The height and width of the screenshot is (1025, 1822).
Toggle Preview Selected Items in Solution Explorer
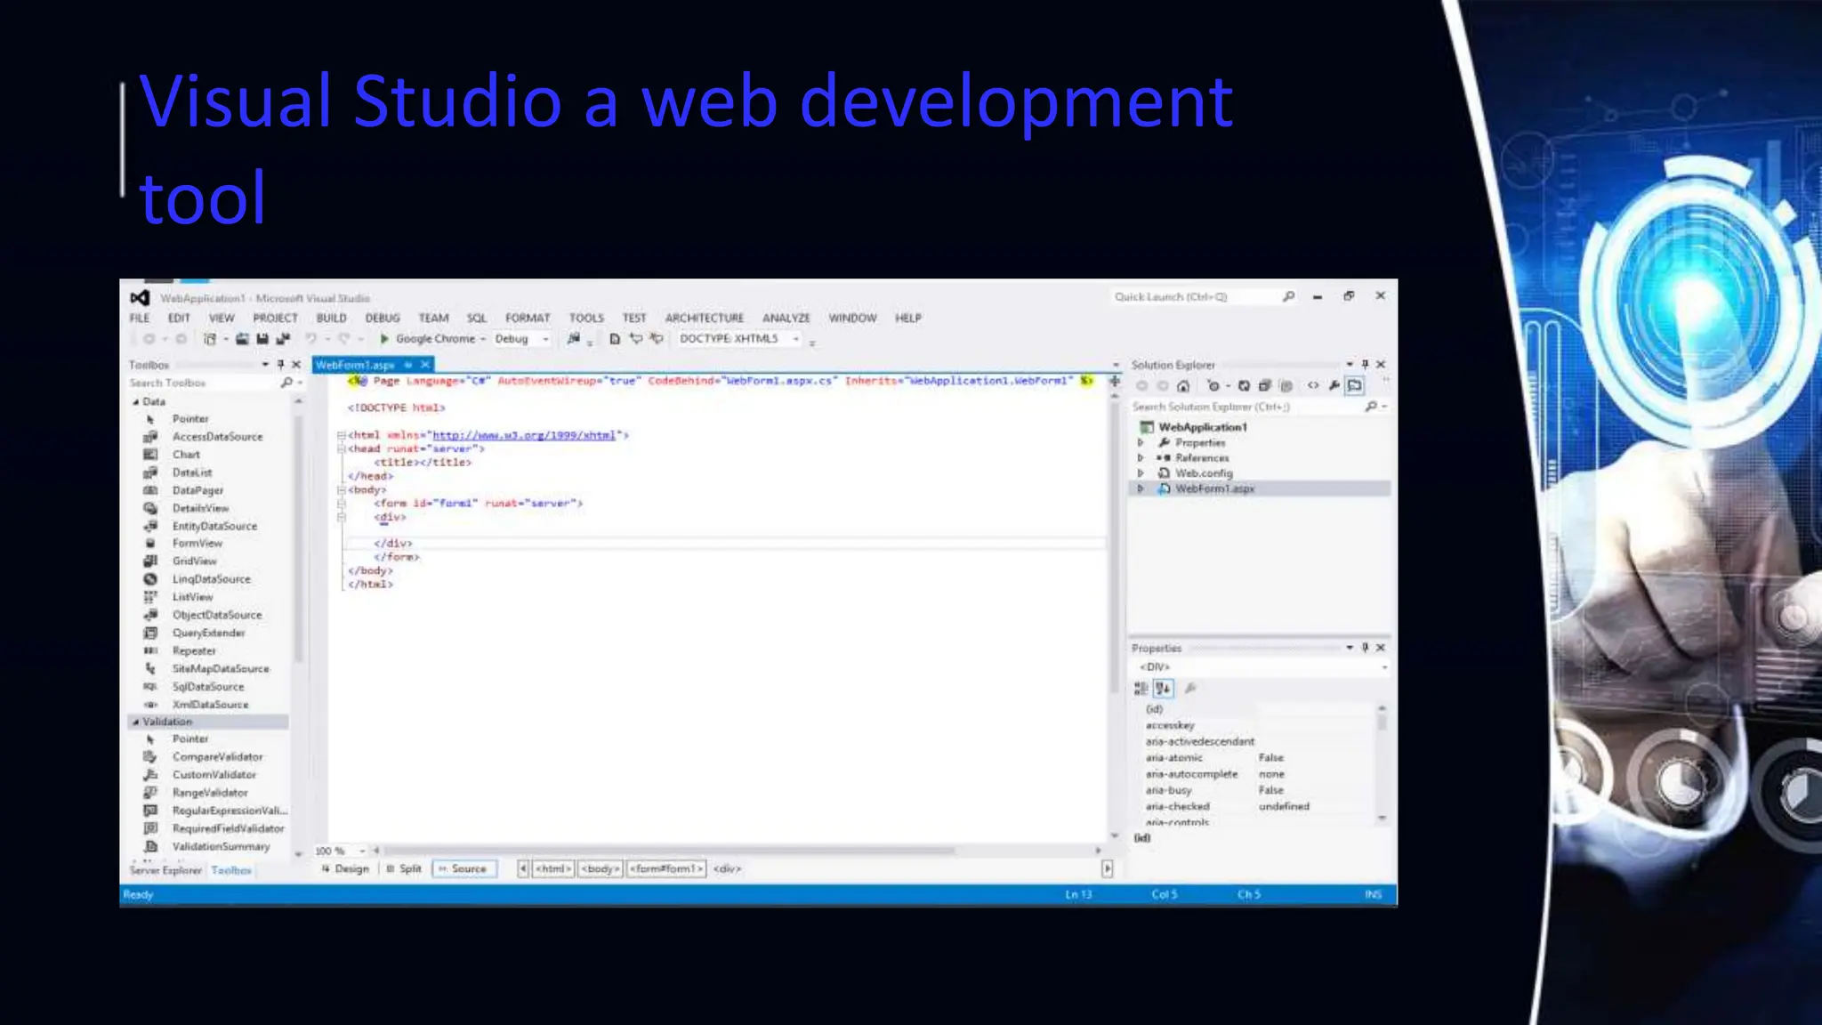point(1355,386)
